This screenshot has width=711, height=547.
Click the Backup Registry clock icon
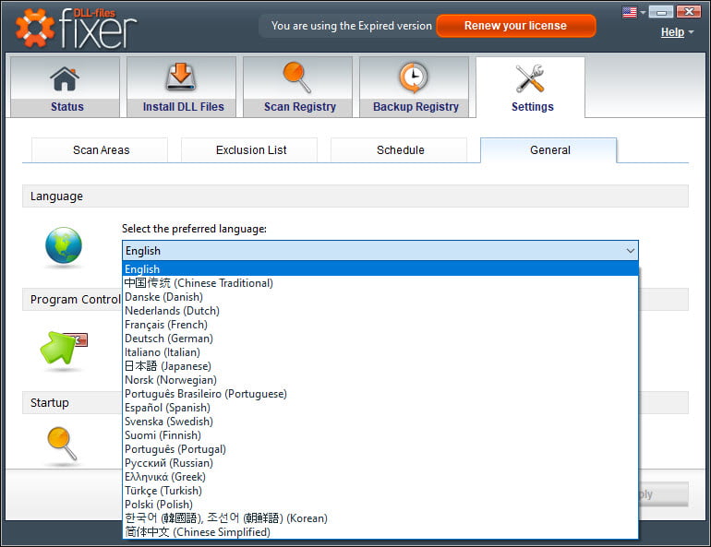click(x=413, y=77)
